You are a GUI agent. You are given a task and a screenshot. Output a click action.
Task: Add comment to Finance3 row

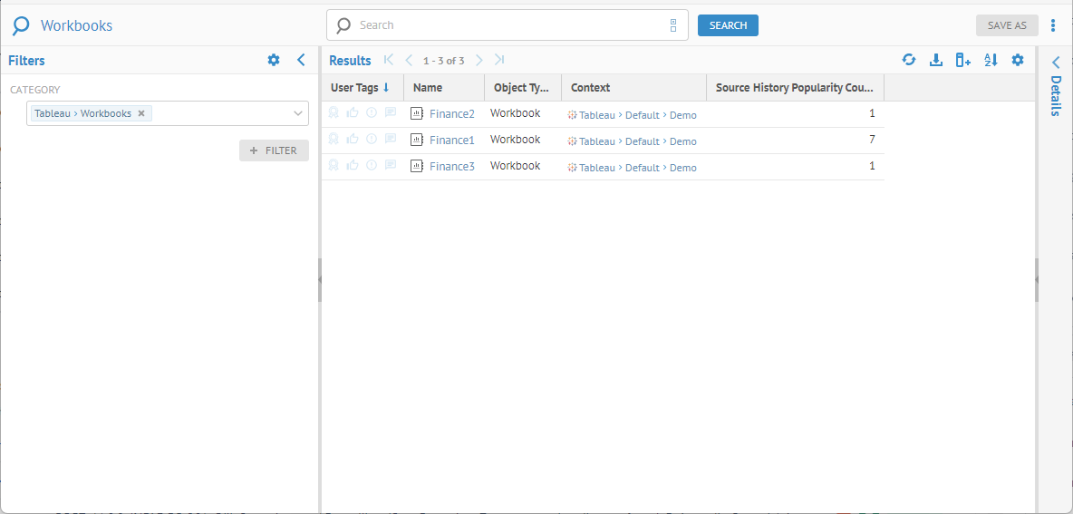tap(391, 165)
